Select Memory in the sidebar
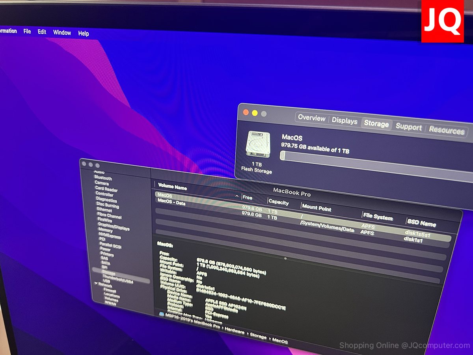Screen dimensions: 473x355 coord(106,230)
